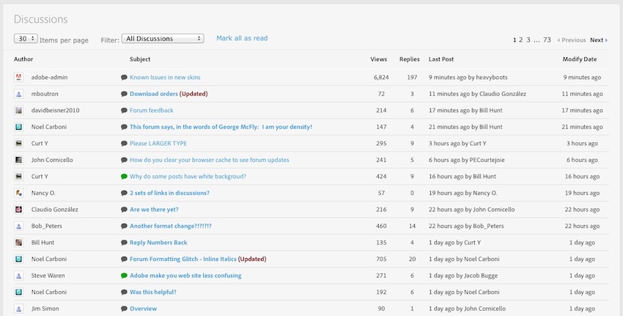Open the 30 items per page selector
The width and height of the screenshot is (623, 316).
(x=26, y=39)
